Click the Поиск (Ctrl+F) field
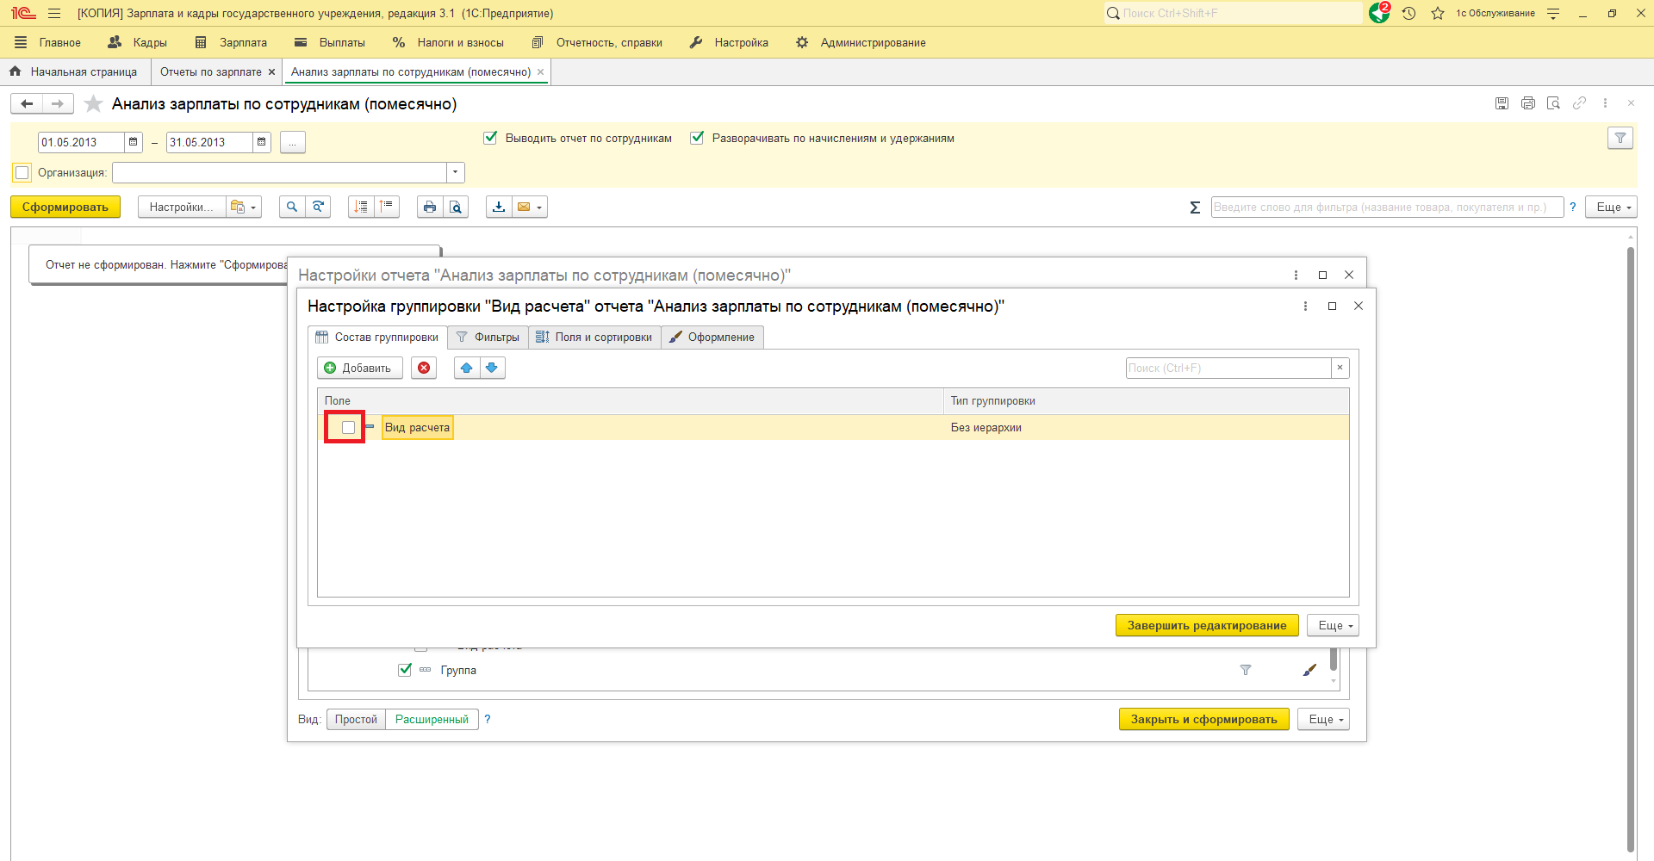This screenshot has width=1654, height=861. pyautogui.click(x=1228, y=368)
